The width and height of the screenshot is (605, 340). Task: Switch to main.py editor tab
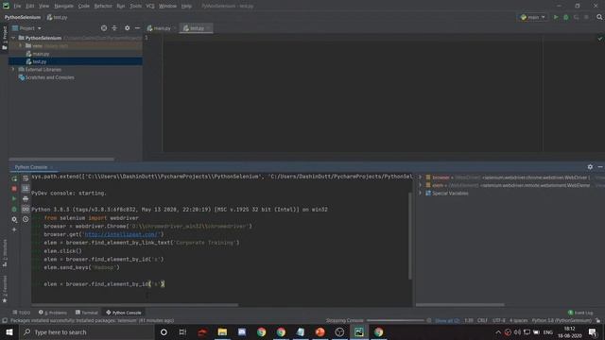point(162,28)
